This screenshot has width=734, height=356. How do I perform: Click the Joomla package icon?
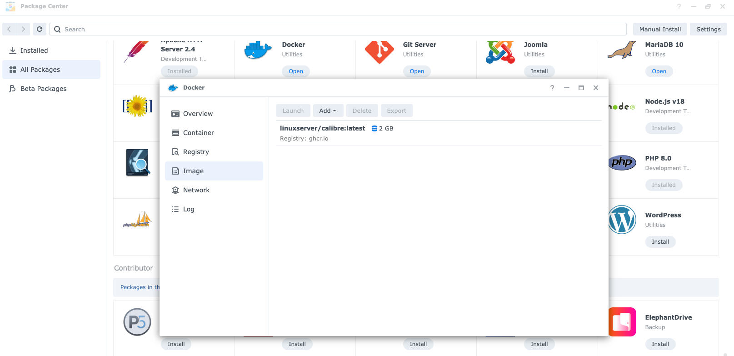click(x=500, y=52)
